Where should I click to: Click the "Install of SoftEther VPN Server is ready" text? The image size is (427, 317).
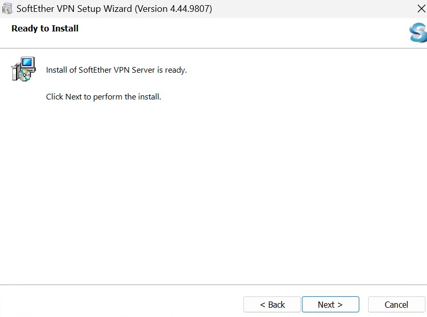pyautogui.click(x=116, y=70)
